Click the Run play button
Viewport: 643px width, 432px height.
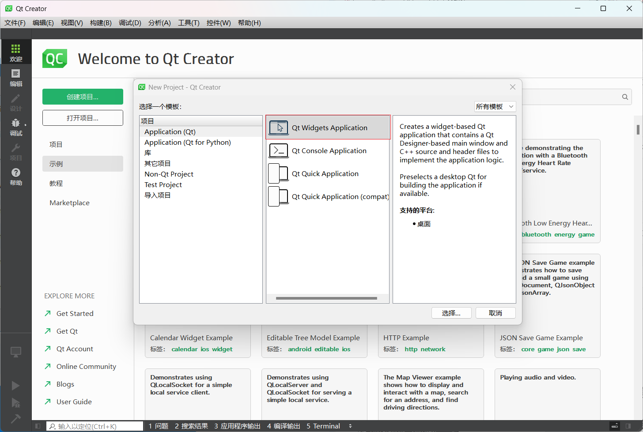point(16,386)
